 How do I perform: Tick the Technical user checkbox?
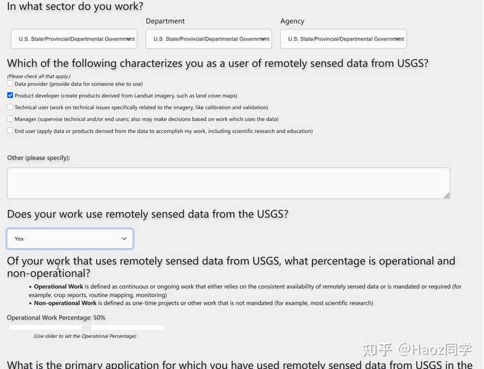(10, 107)
